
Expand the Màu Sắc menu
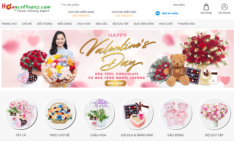tap(102, 24)
